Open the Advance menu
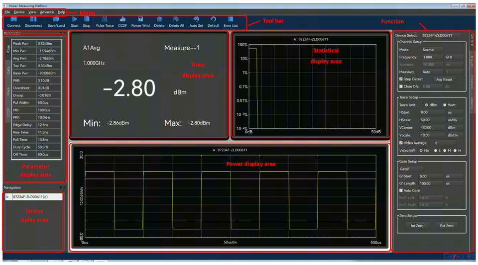The width and height of the screenshot is (478, 265). (47, 12)
